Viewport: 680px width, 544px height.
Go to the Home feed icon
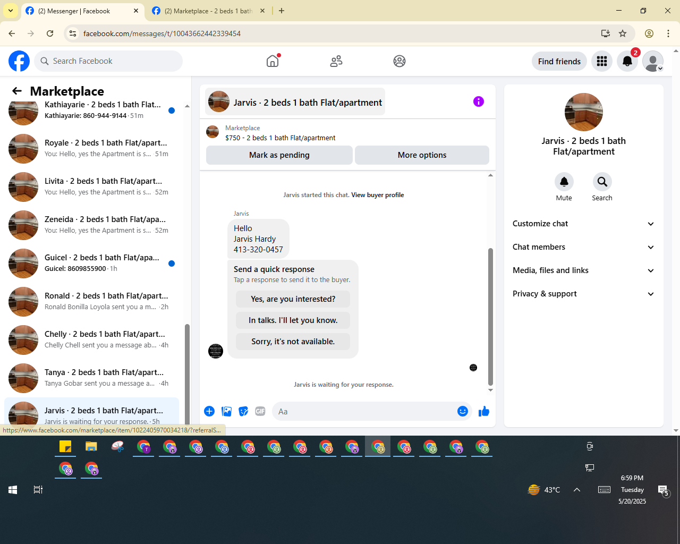coord(273,61)
